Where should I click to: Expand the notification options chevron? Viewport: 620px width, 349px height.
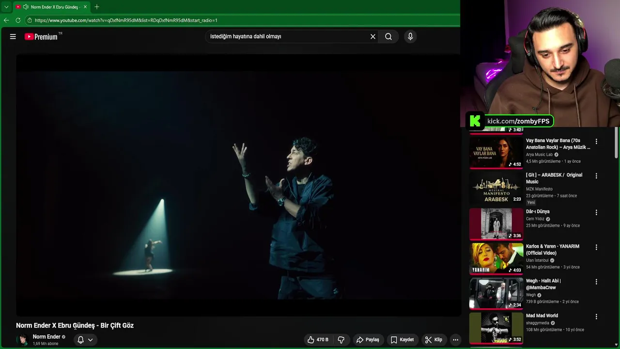pyautogui.click(x=90, y=340)
